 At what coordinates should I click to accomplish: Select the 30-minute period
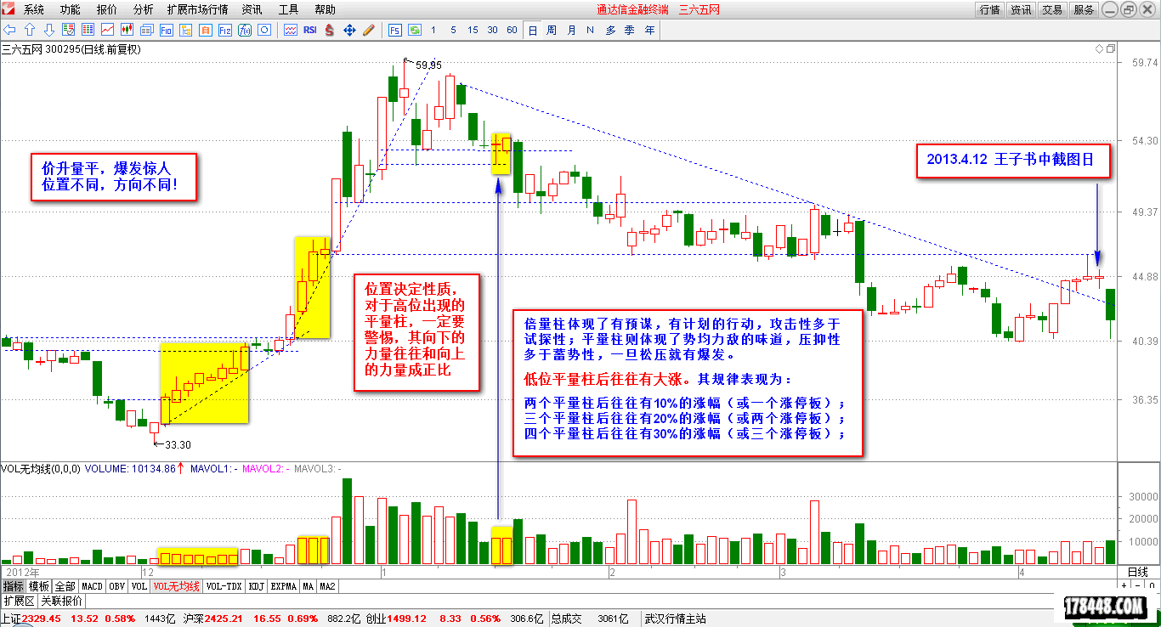tap(493, 30)
